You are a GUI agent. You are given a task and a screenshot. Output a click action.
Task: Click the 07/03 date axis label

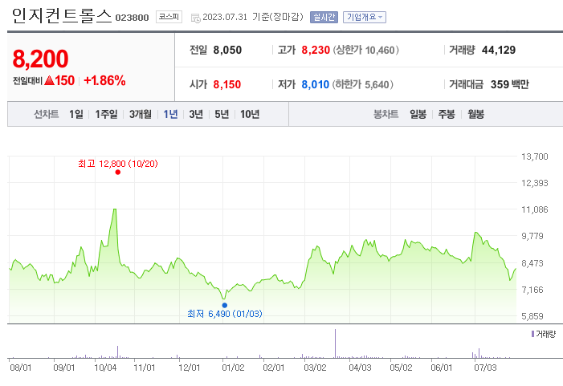coord(485,368)
